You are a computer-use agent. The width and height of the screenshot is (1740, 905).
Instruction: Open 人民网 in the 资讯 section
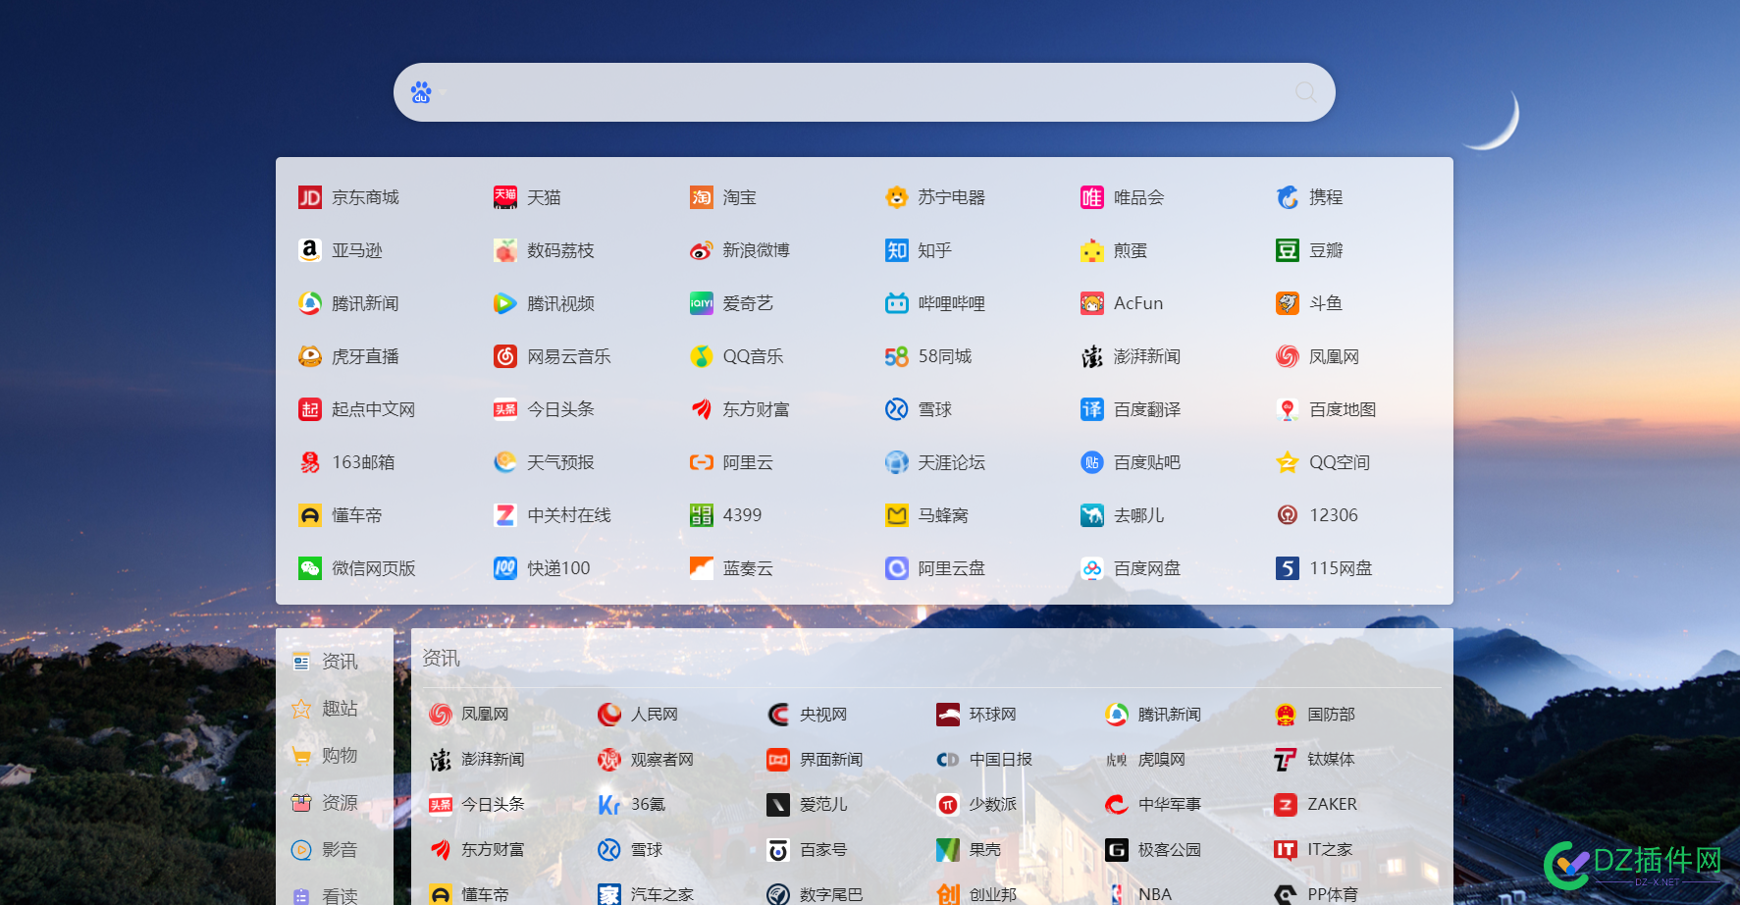coord(638,715)
